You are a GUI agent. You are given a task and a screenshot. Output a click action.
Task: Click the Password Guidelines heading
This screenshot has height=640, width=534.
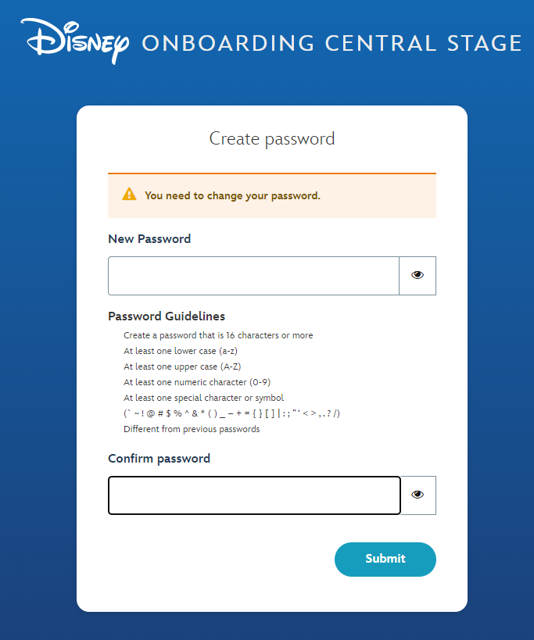tap(167, 316)
